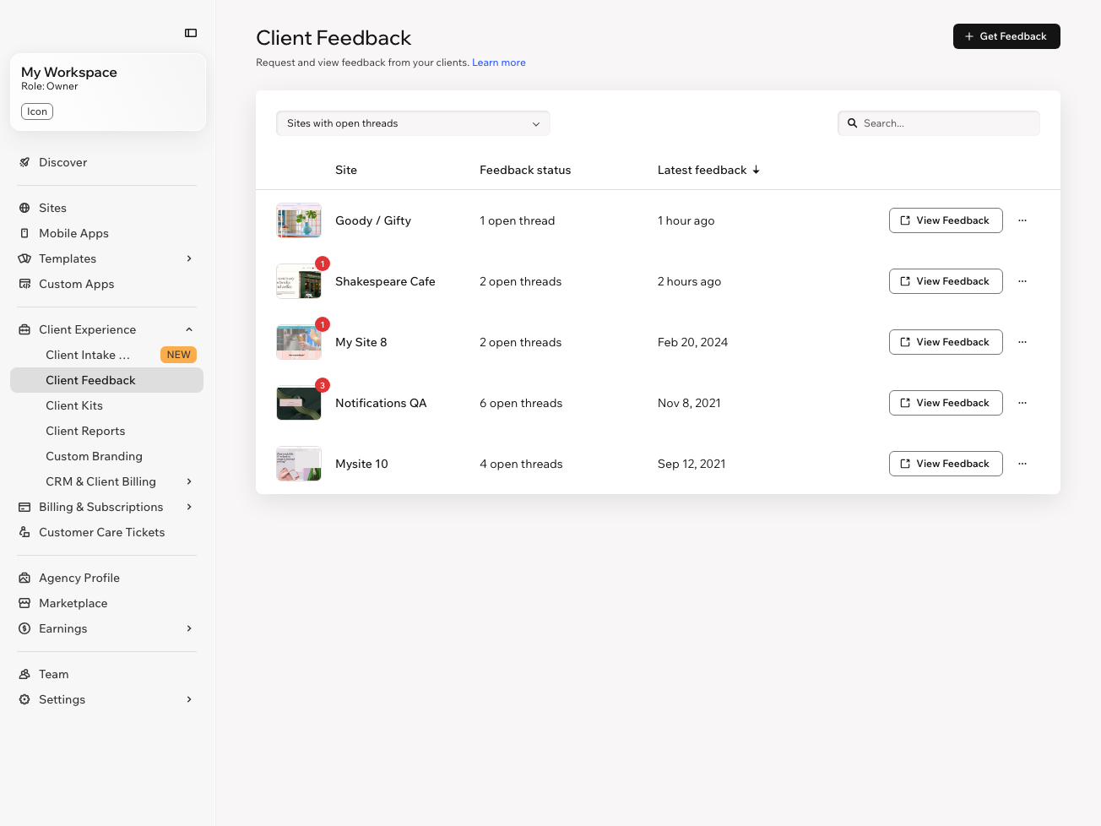Click the Get Feedback button
Screen dimensions: 1101x826
click(x=1006, y=36)
